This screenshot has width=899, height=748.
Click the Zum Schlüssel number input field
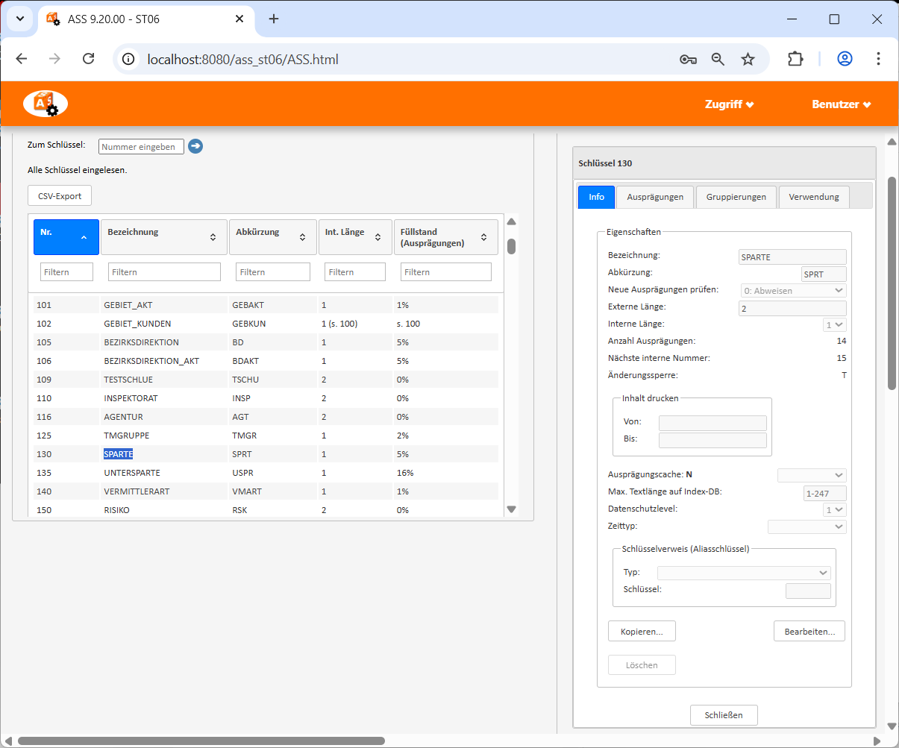click(141, 147)
